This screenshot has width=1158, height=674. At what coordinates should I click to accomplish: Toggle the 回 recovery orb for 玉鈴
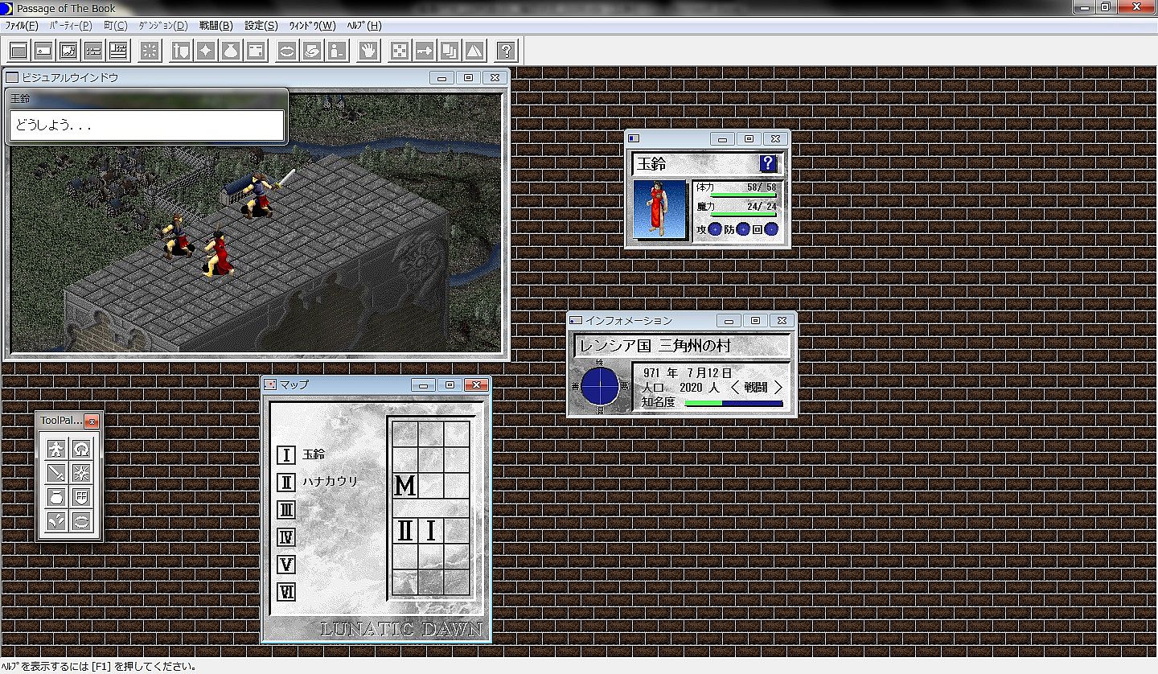click(x=771, y=229)
